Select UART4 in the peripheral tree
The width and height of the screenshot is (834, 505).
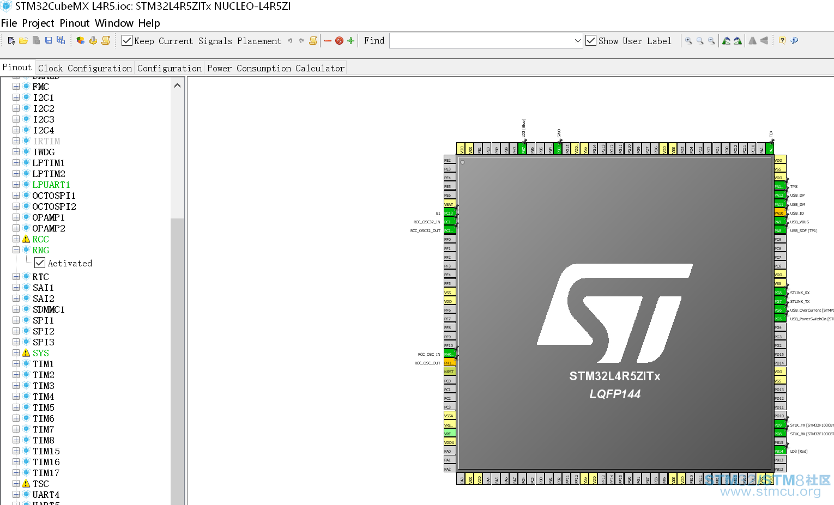pos(46,495)
